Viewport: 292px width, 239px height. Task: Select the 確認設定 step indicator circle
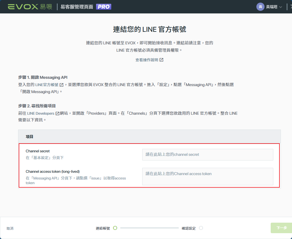coord(201,228)
